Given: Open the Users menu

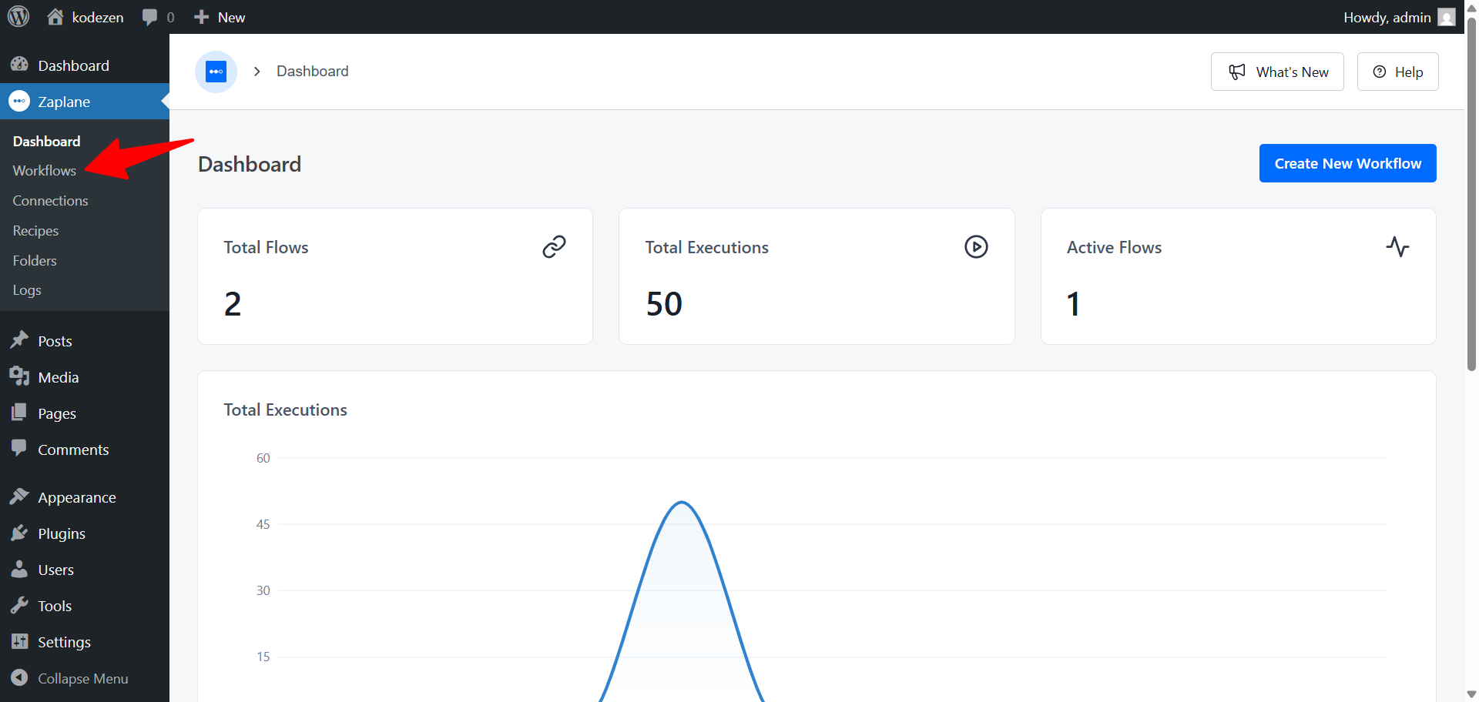Looking at the screenshot, I should point(85,570).
